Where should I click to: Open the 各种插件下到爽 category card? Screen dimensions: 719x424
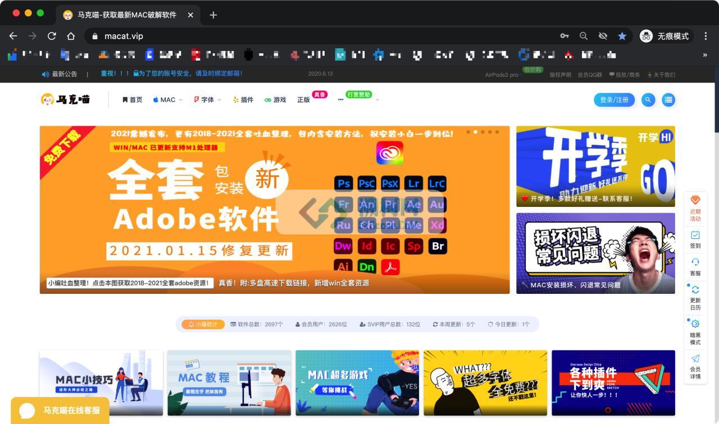coord(613,382)
